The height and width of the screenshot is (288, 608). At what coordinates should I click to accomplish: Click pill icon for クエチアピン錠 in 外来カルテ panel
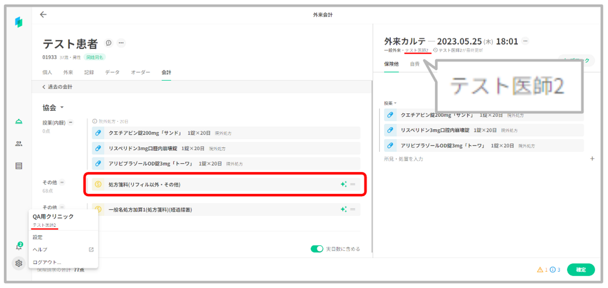click(390, 115)
